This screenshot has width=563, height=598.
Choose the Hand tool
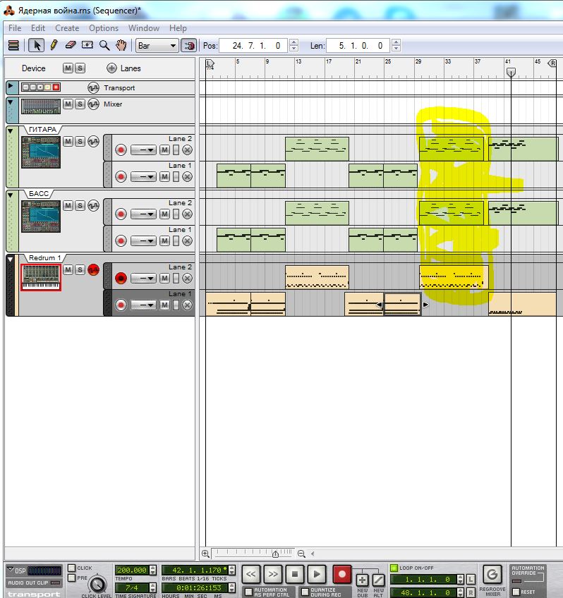[x=121, y=45]
